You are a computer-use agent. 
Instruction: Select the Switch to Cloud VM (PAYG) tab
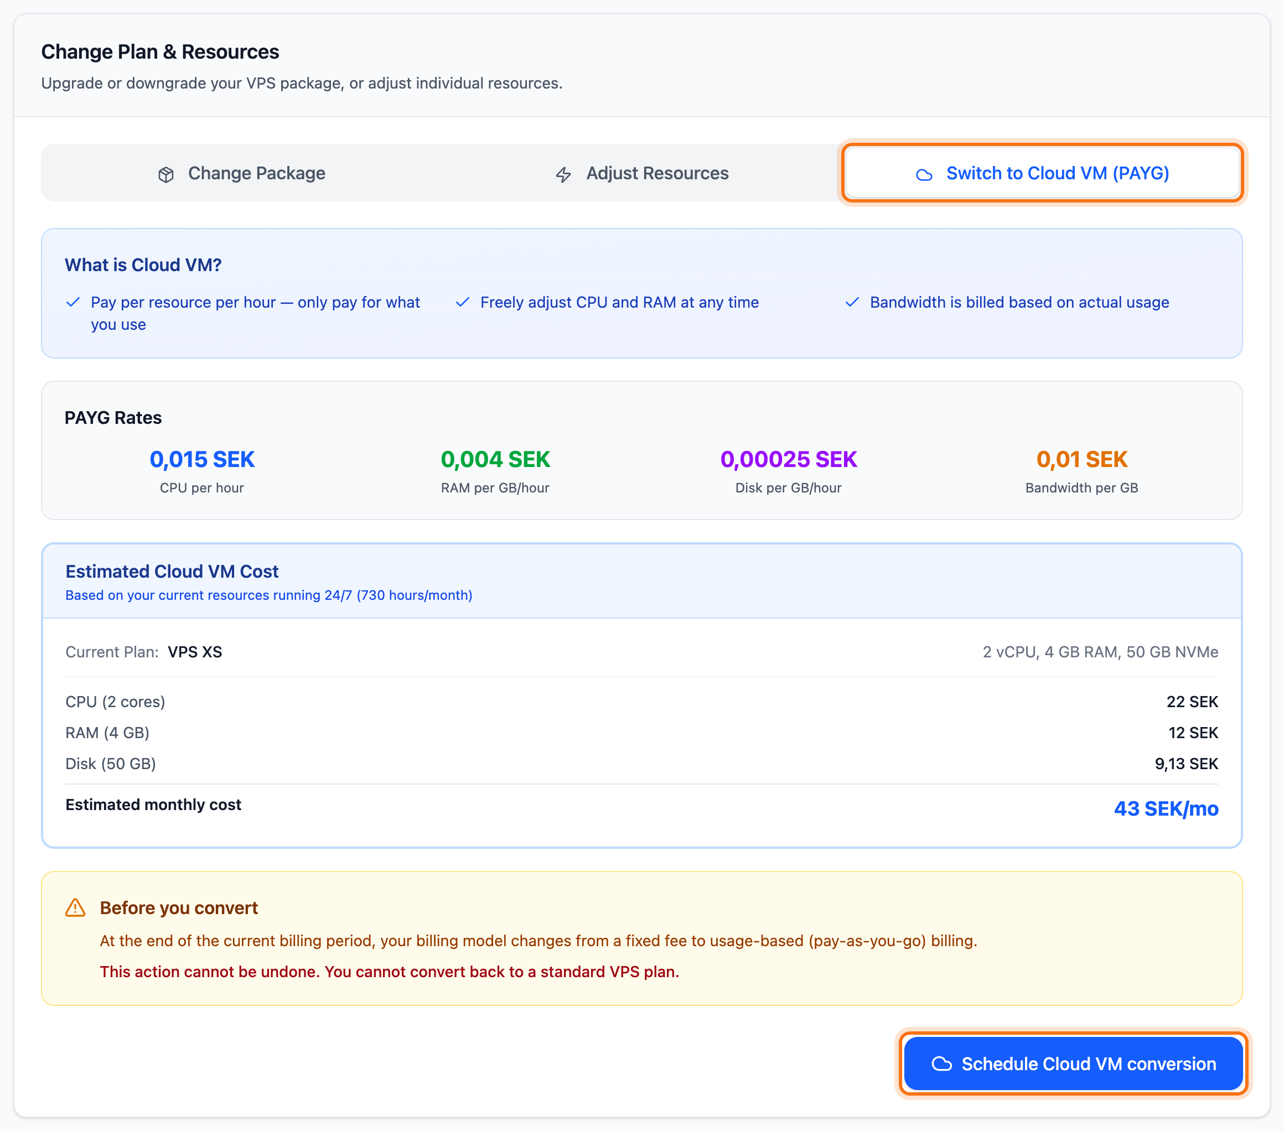coord(1042,173)
